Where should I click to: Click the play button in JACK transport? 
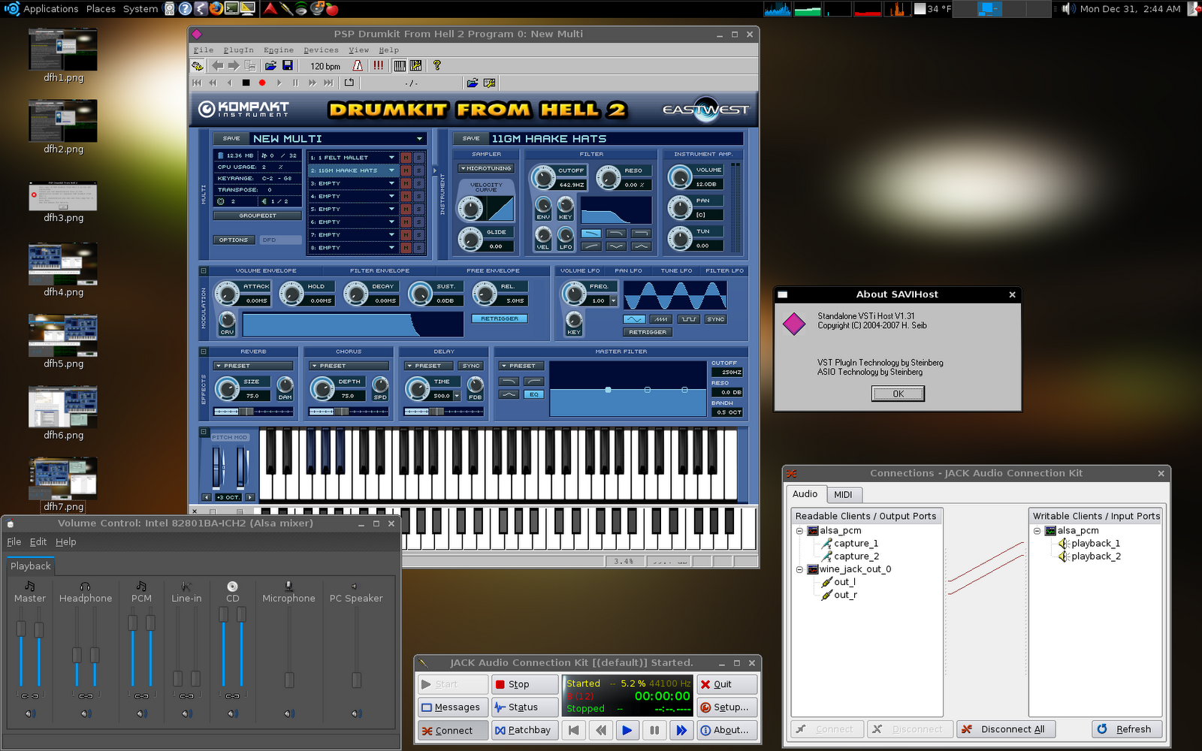(x=627, y=730)
